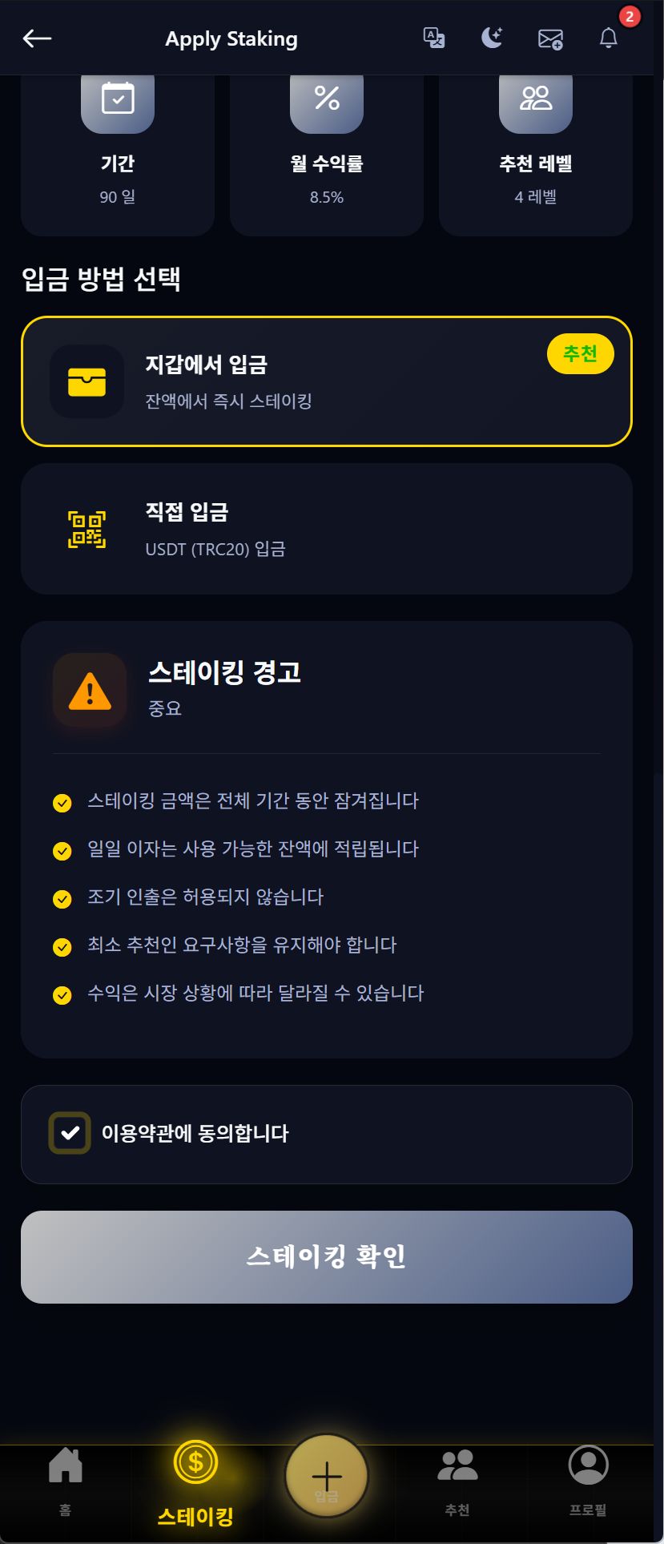Open the language translate icon
Viewport: 664px width, 1544px height.
434,38
